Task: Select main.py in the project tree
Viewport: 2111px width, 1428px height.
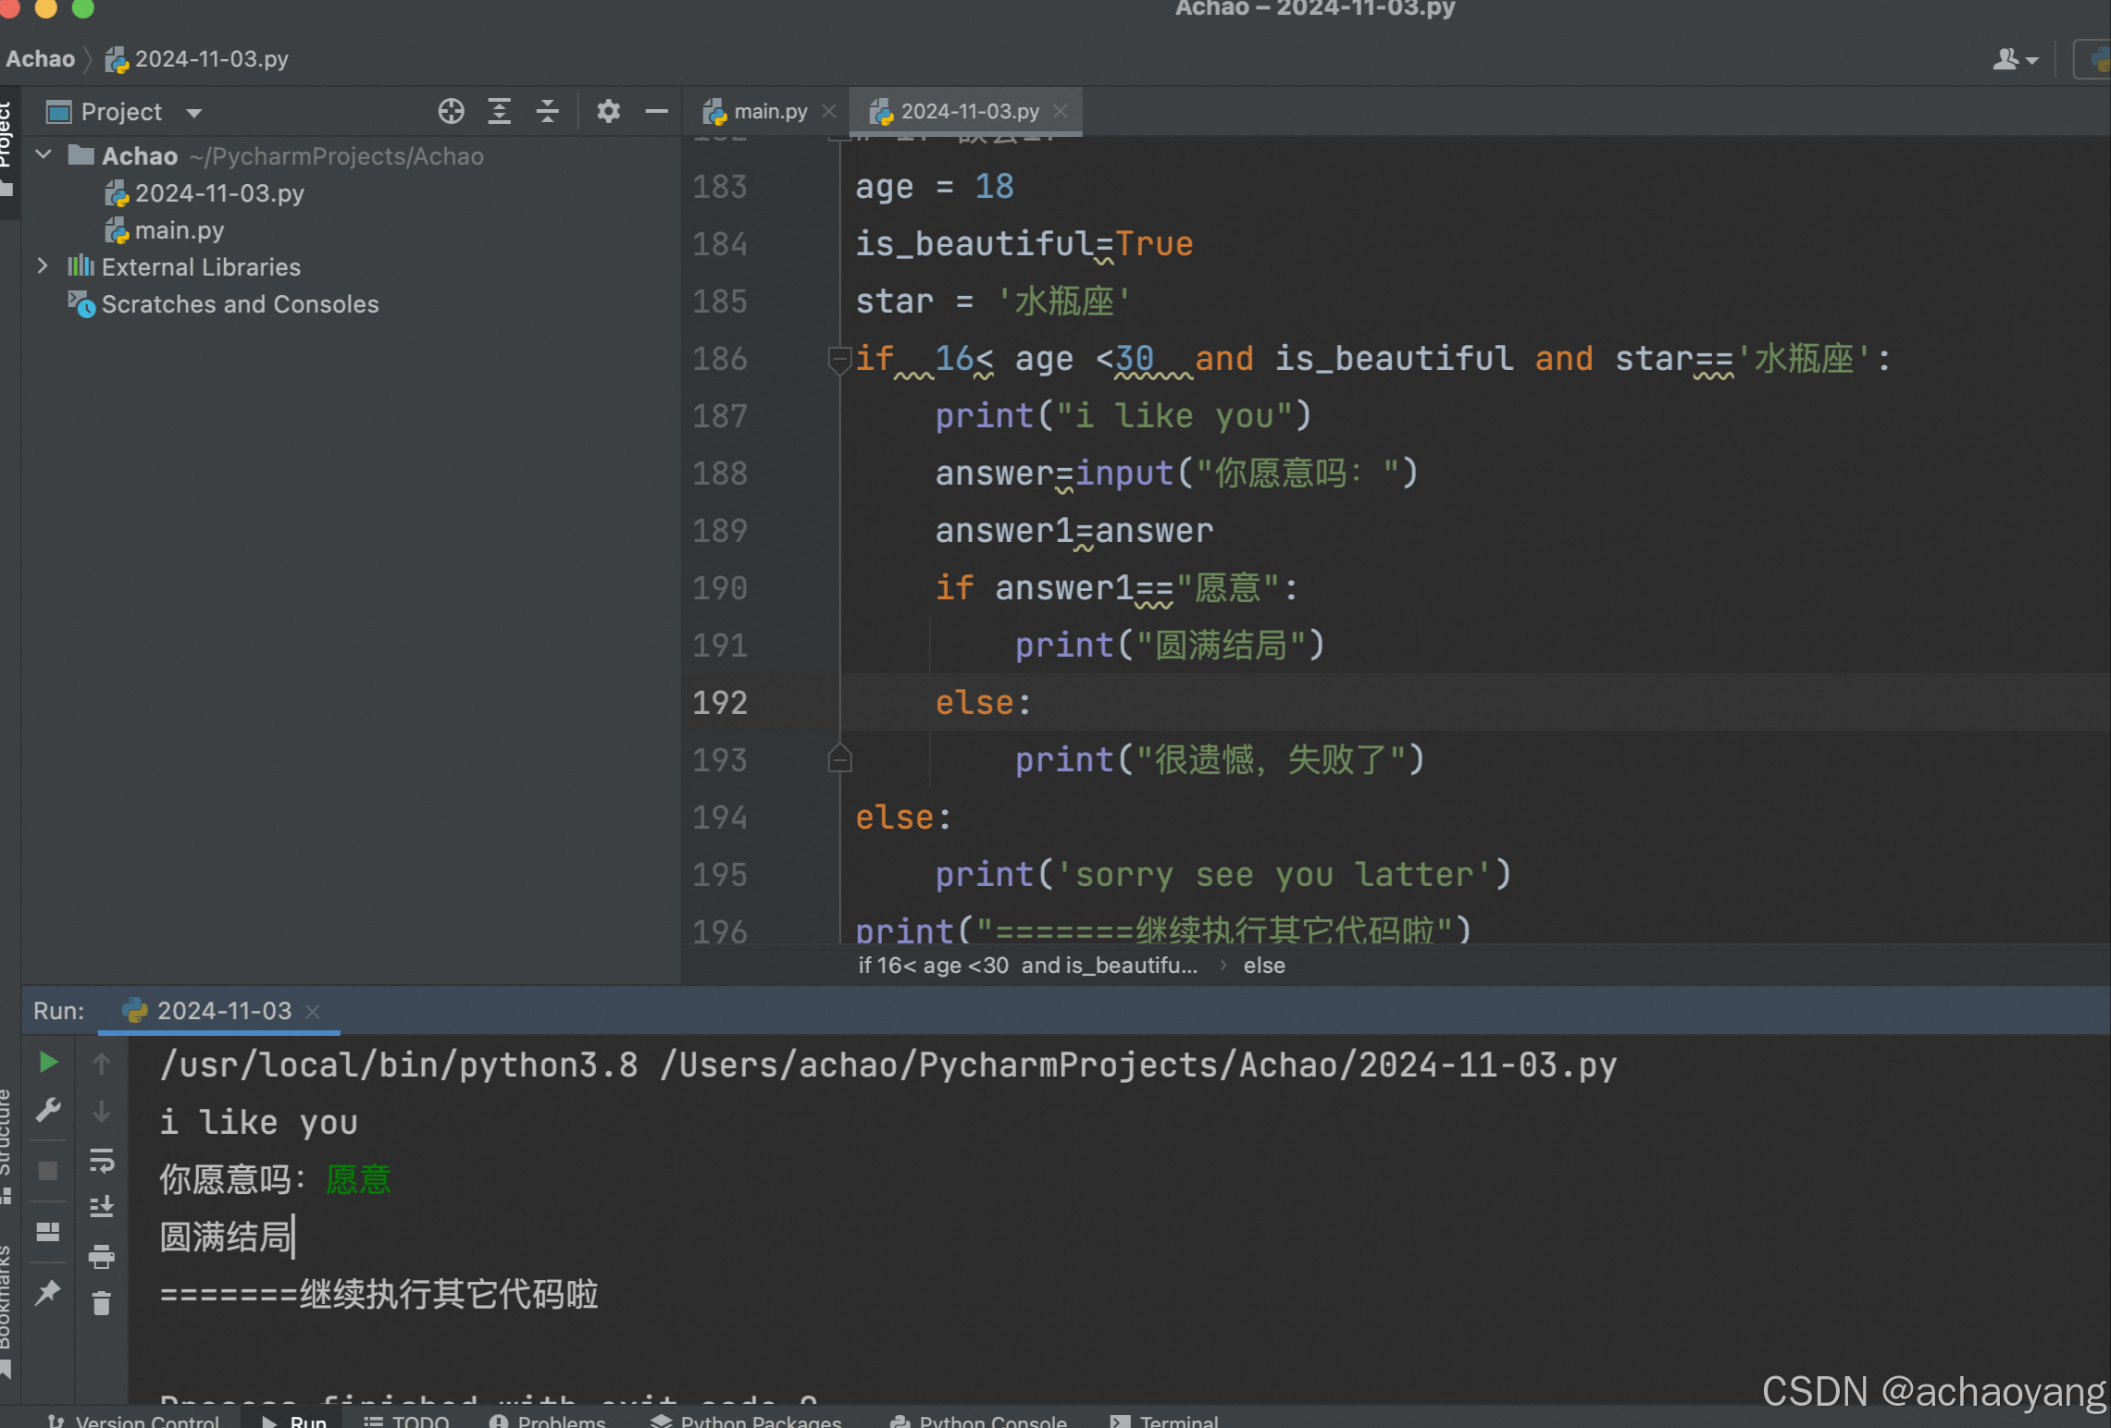Action: tap(179, 230)
